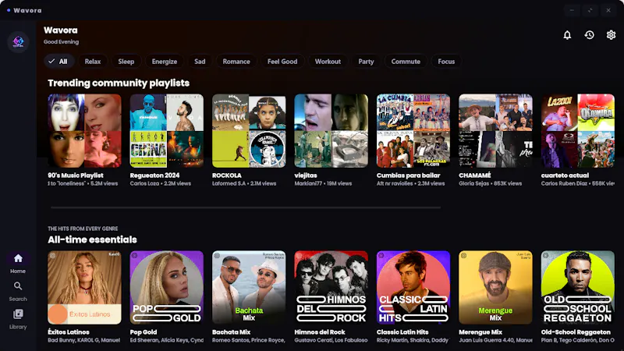
Task: Select the Romance mood chip
Action: click(x=236, y=62)
